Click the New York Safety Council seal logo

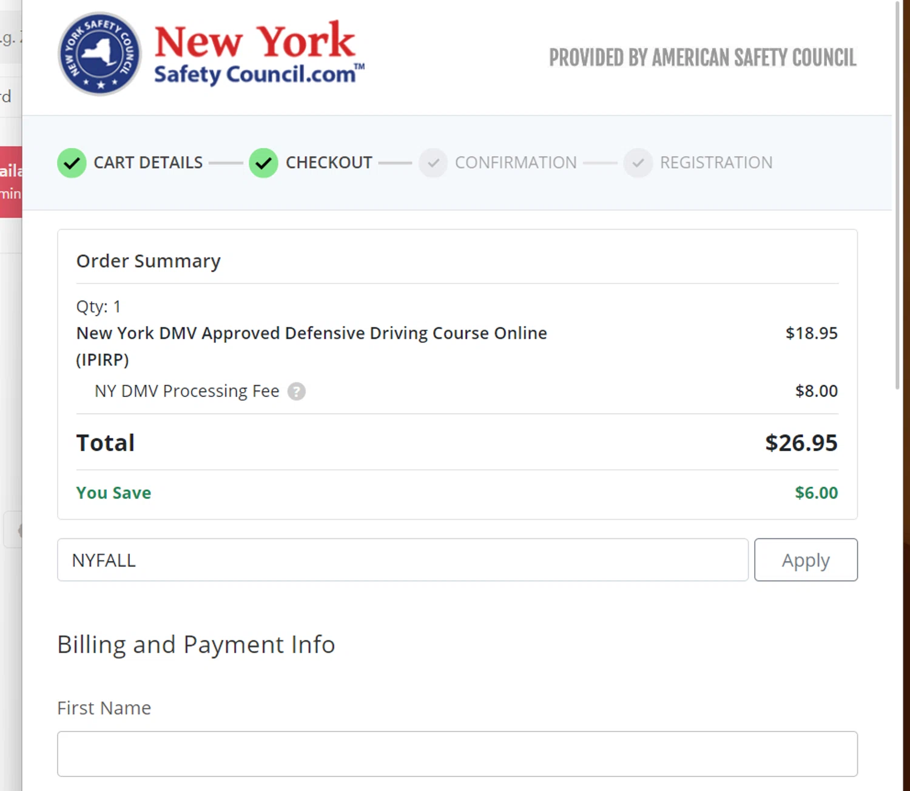tap(99, 54)
